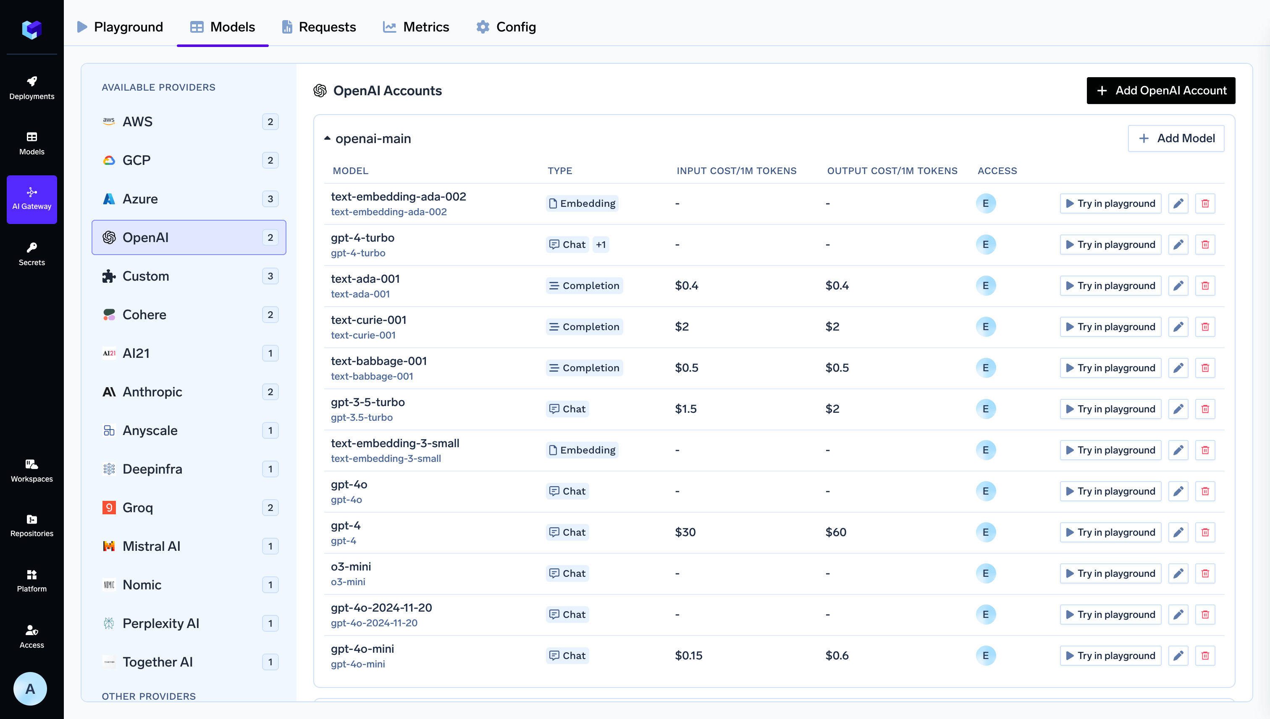The width and height of the screenshot is (1270, 719).
Task: Select the AWS provider
Action: click(x=189, y=122)
